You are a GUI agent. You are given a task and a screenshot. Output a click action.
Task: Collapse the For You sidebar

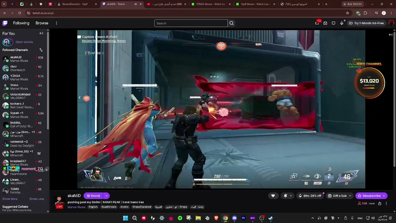pyautogui.click(x=41, y=33)
